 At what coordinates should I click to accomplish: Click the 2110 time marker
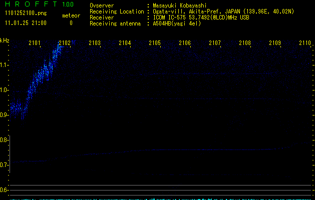point(305,42)
